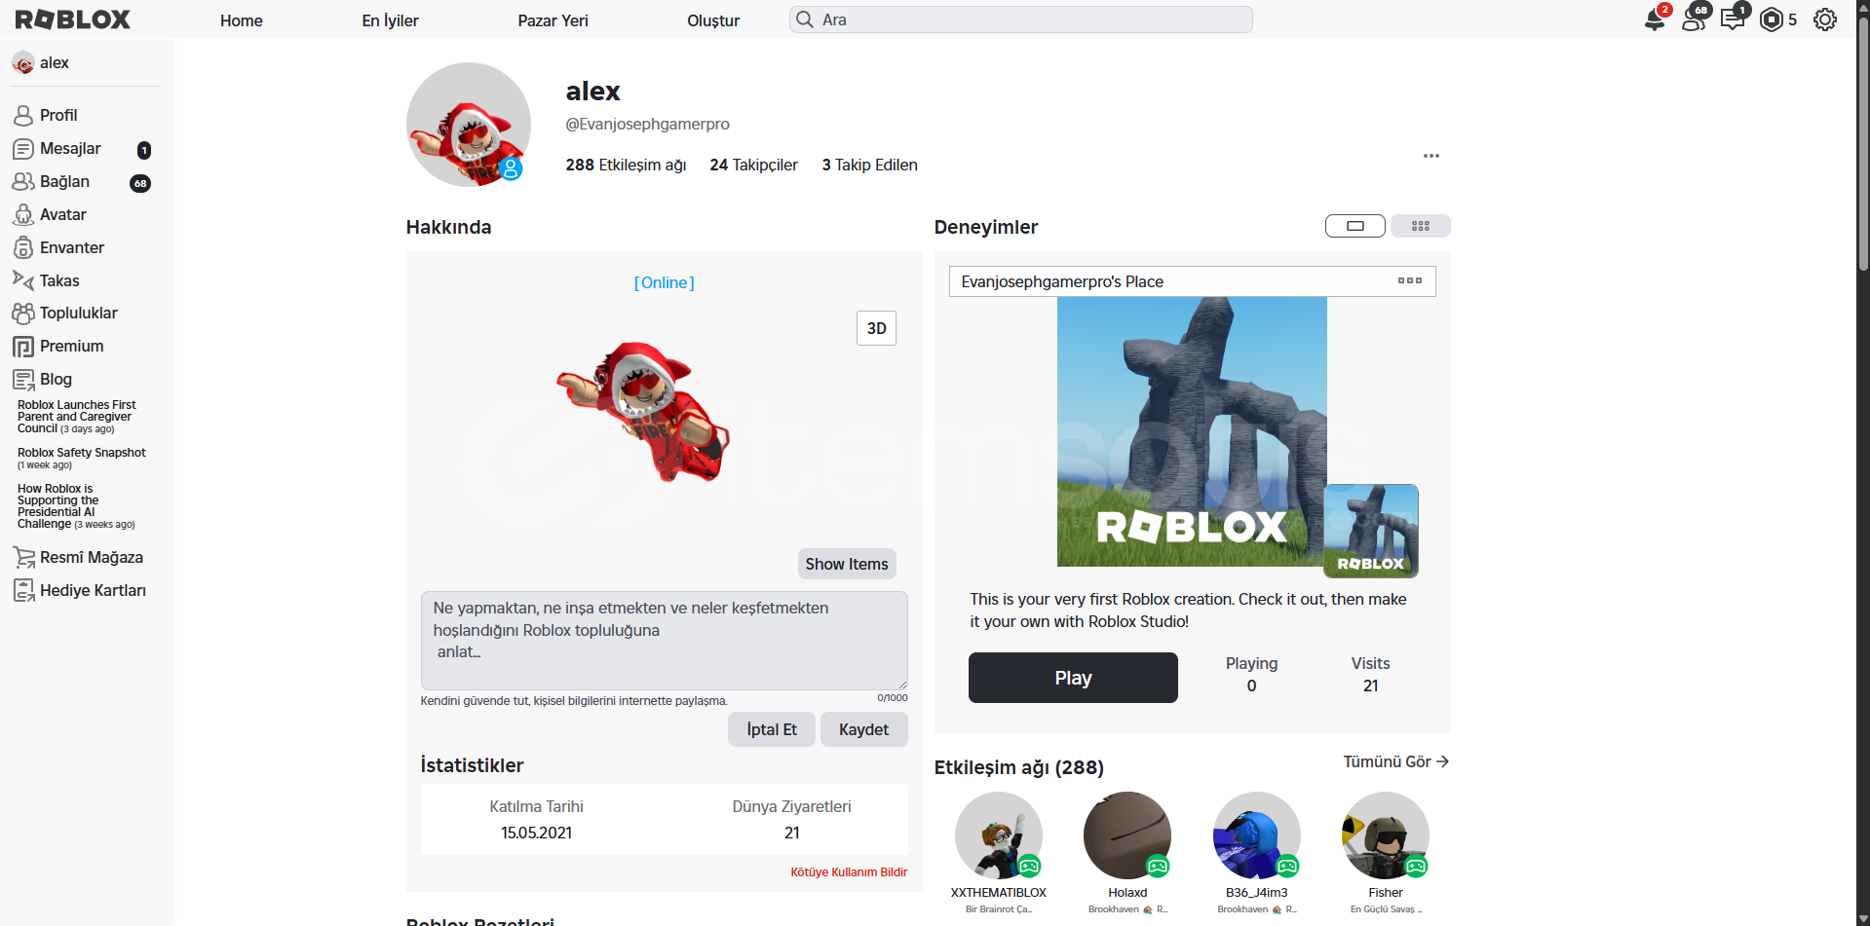Click the in-game status icon on Holaxd's avatar
Viewport: 1870px width, 926px height.
coord(1158,866)
